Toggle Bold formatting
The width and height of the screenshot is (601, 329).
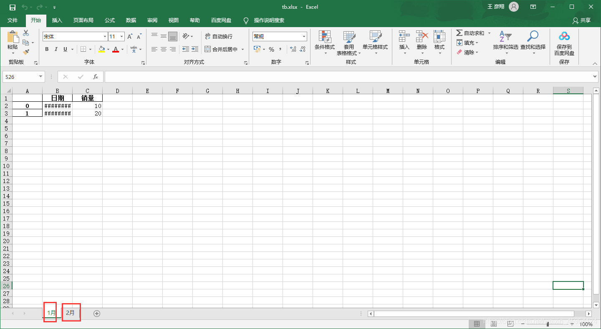tap(47, 49)
